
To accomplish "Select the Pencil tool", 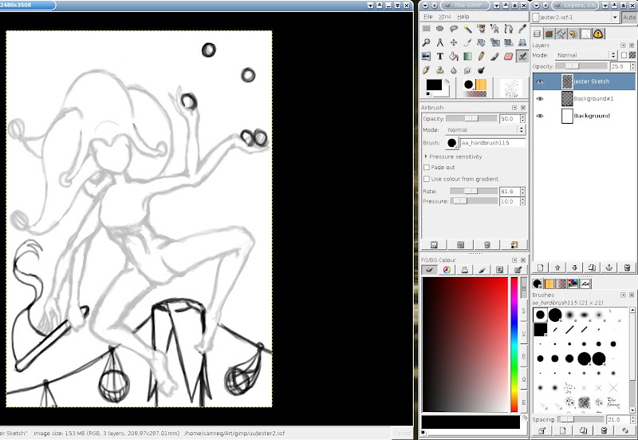I will click(x=482, y=56).
